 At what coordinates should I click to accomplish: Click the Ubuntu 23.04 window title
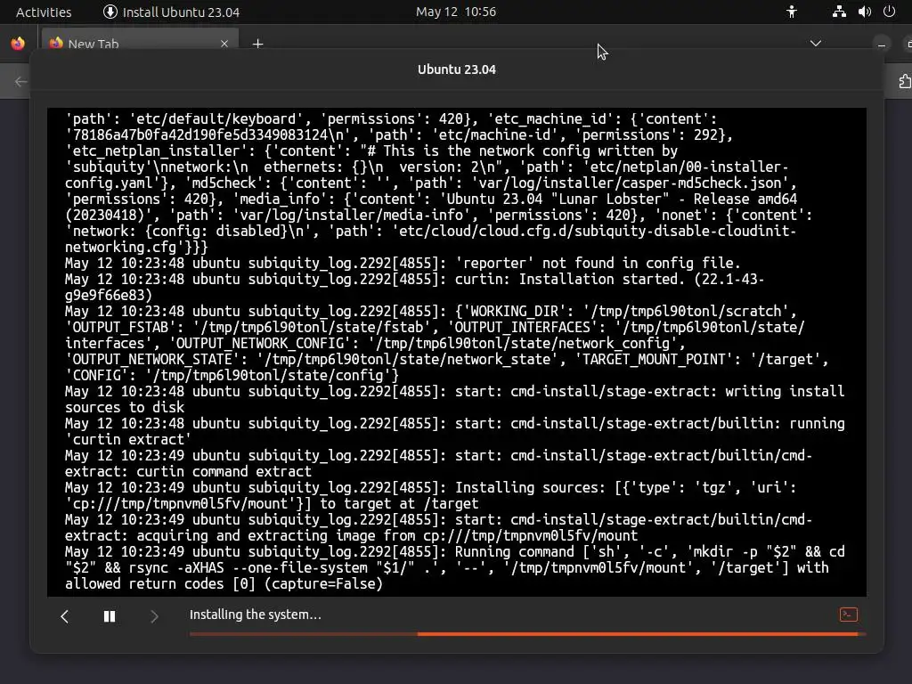pyautogui.click(x=457, y=69)
